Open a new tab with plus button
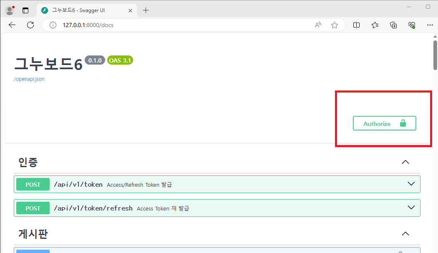438x253 pixels. coord(146,10)
